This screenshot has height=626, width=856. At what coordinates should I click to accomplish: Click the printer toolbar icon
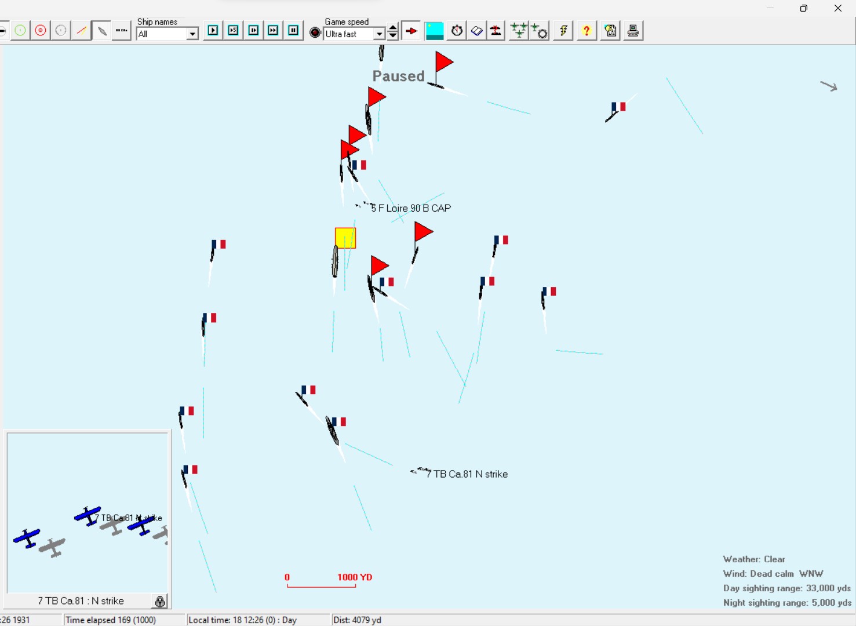(633, 31)
